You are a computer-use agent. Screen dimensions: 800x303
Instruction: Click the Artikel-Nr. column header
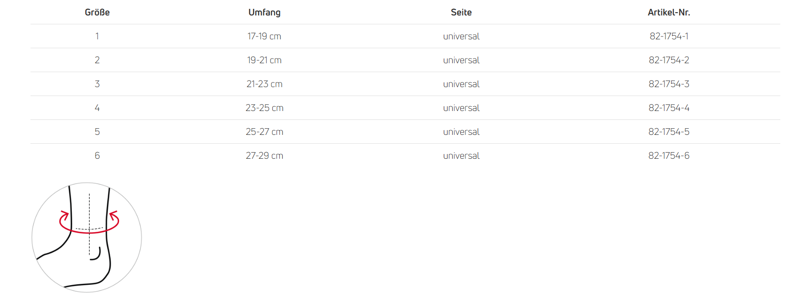669,13
